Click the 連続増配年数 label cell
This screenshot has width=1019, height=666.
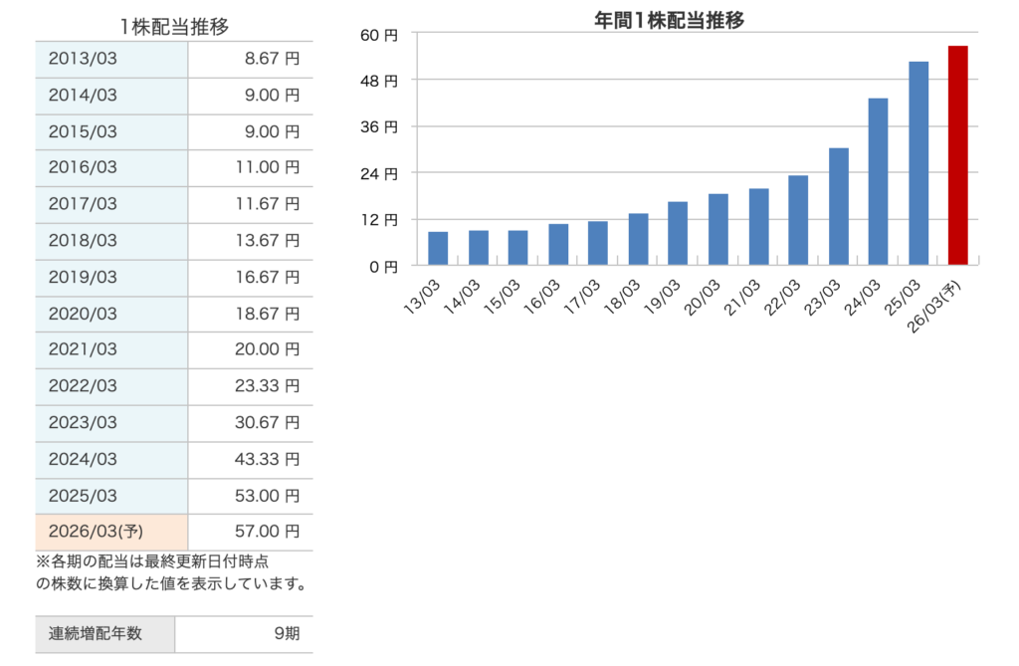coord(96,633)
